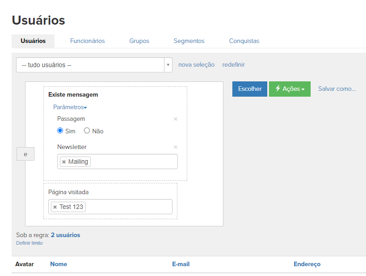The width and height of the screenshot is (366, 276).
Task: Sort the table by Nome column
Action: click(x=59, y=264)
